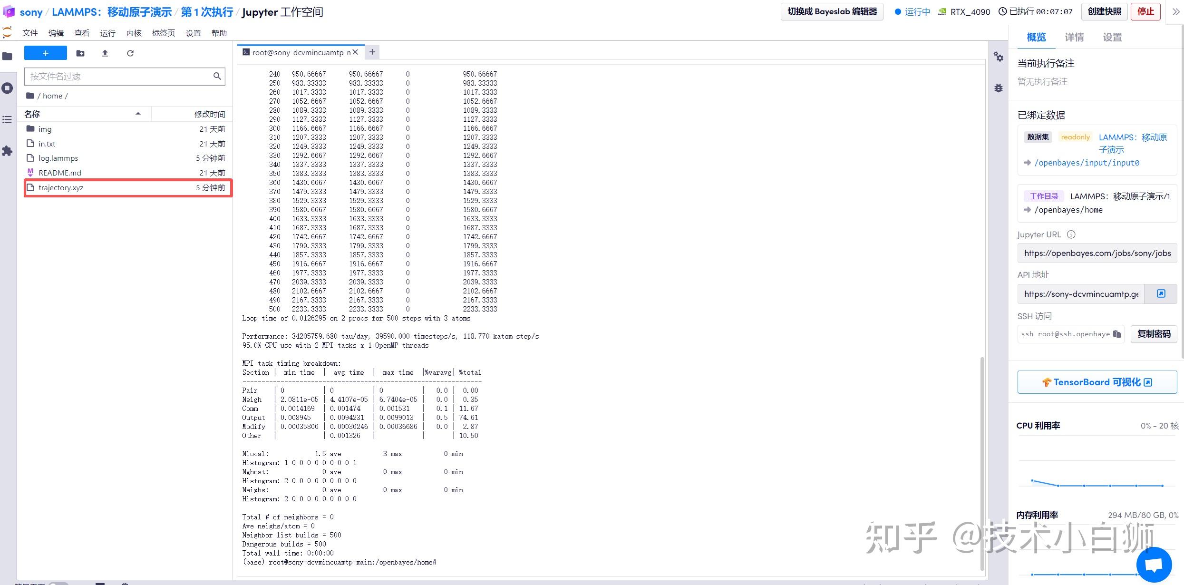Copy the SSH command with copy icon
Viewport: 1184px width, 585px height.
(x=1117, y=334)
